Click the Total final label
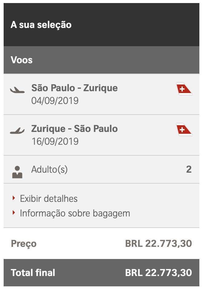Image resolution: width=203 pixels, height=290 pixels. tap(33, 273)
